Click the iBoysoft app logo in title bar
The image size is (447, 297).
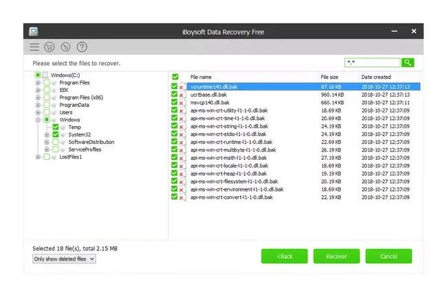click(x=34, y=32)
